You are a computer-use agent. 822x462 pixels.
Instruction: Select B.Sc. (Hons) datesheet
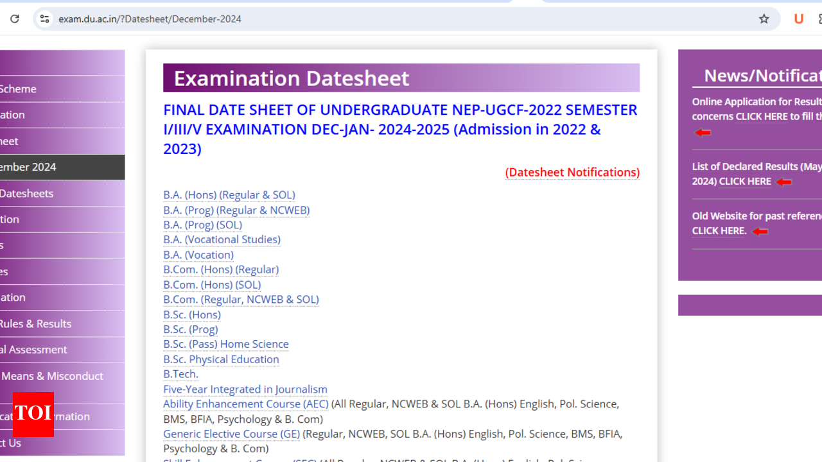click(191, 314)
